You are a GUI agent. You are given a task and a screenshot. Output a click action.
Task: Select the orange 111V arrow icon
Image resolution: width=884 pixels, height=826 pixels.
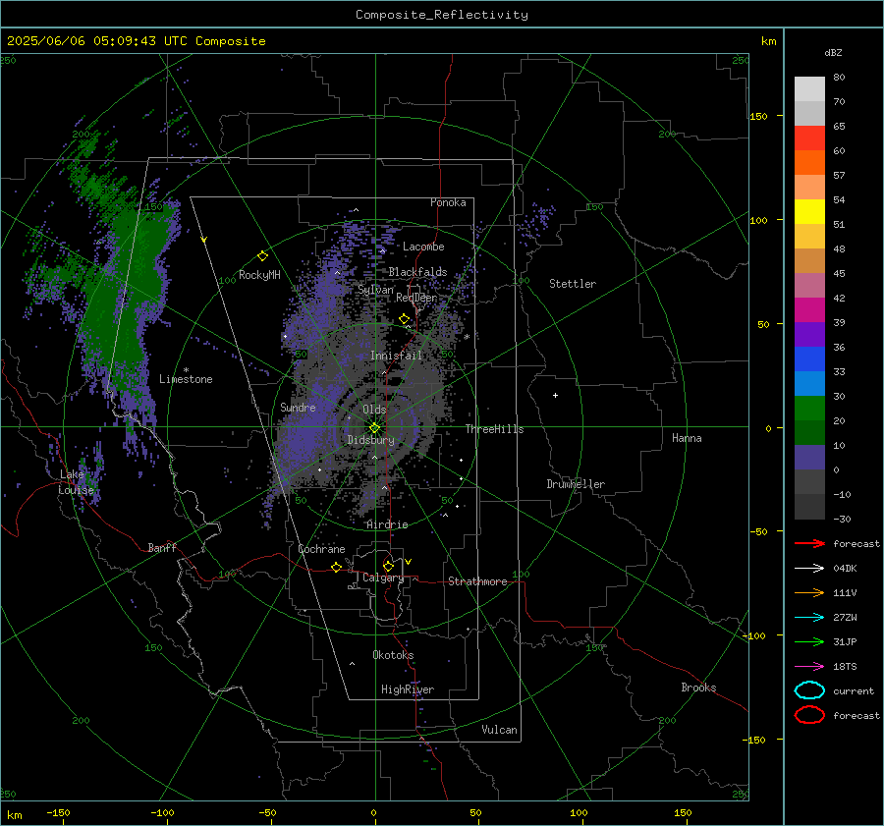[x=809, y=592]
